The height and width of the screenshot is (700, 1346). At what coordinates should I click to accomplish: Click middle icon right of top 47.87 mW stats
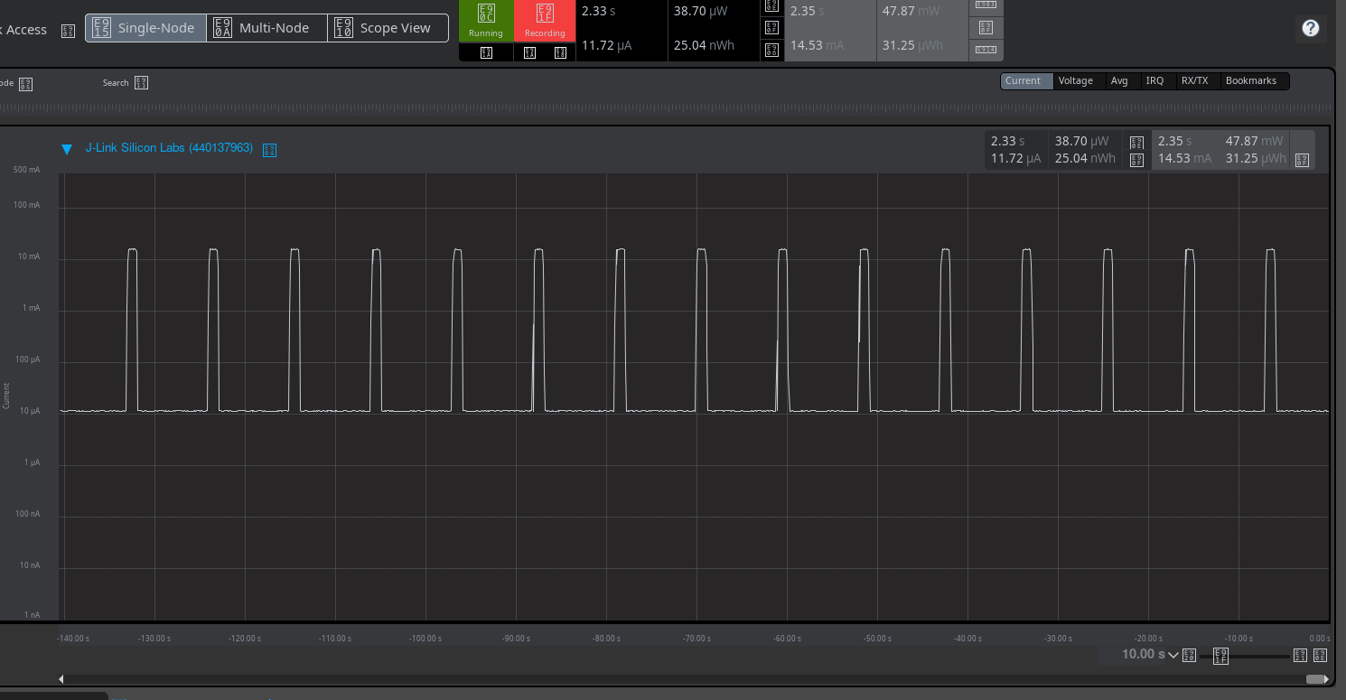point(986,27)
